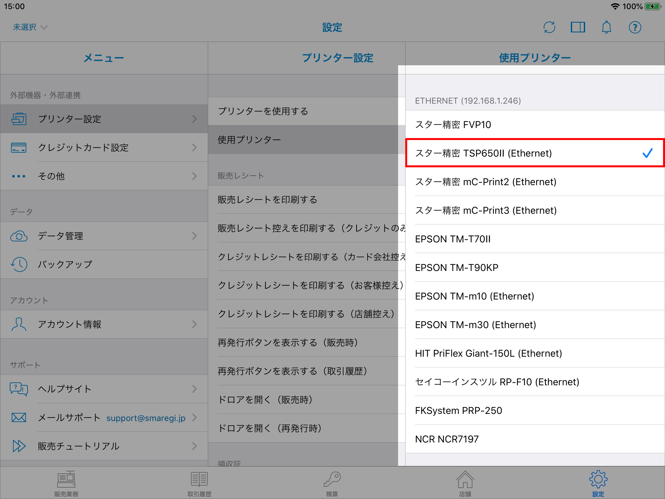The height and width of the screenshot is (499, 665).
Task: Tap 再発行ボタンを表示する（販売時）row
Action: click(x=307, y=342)
